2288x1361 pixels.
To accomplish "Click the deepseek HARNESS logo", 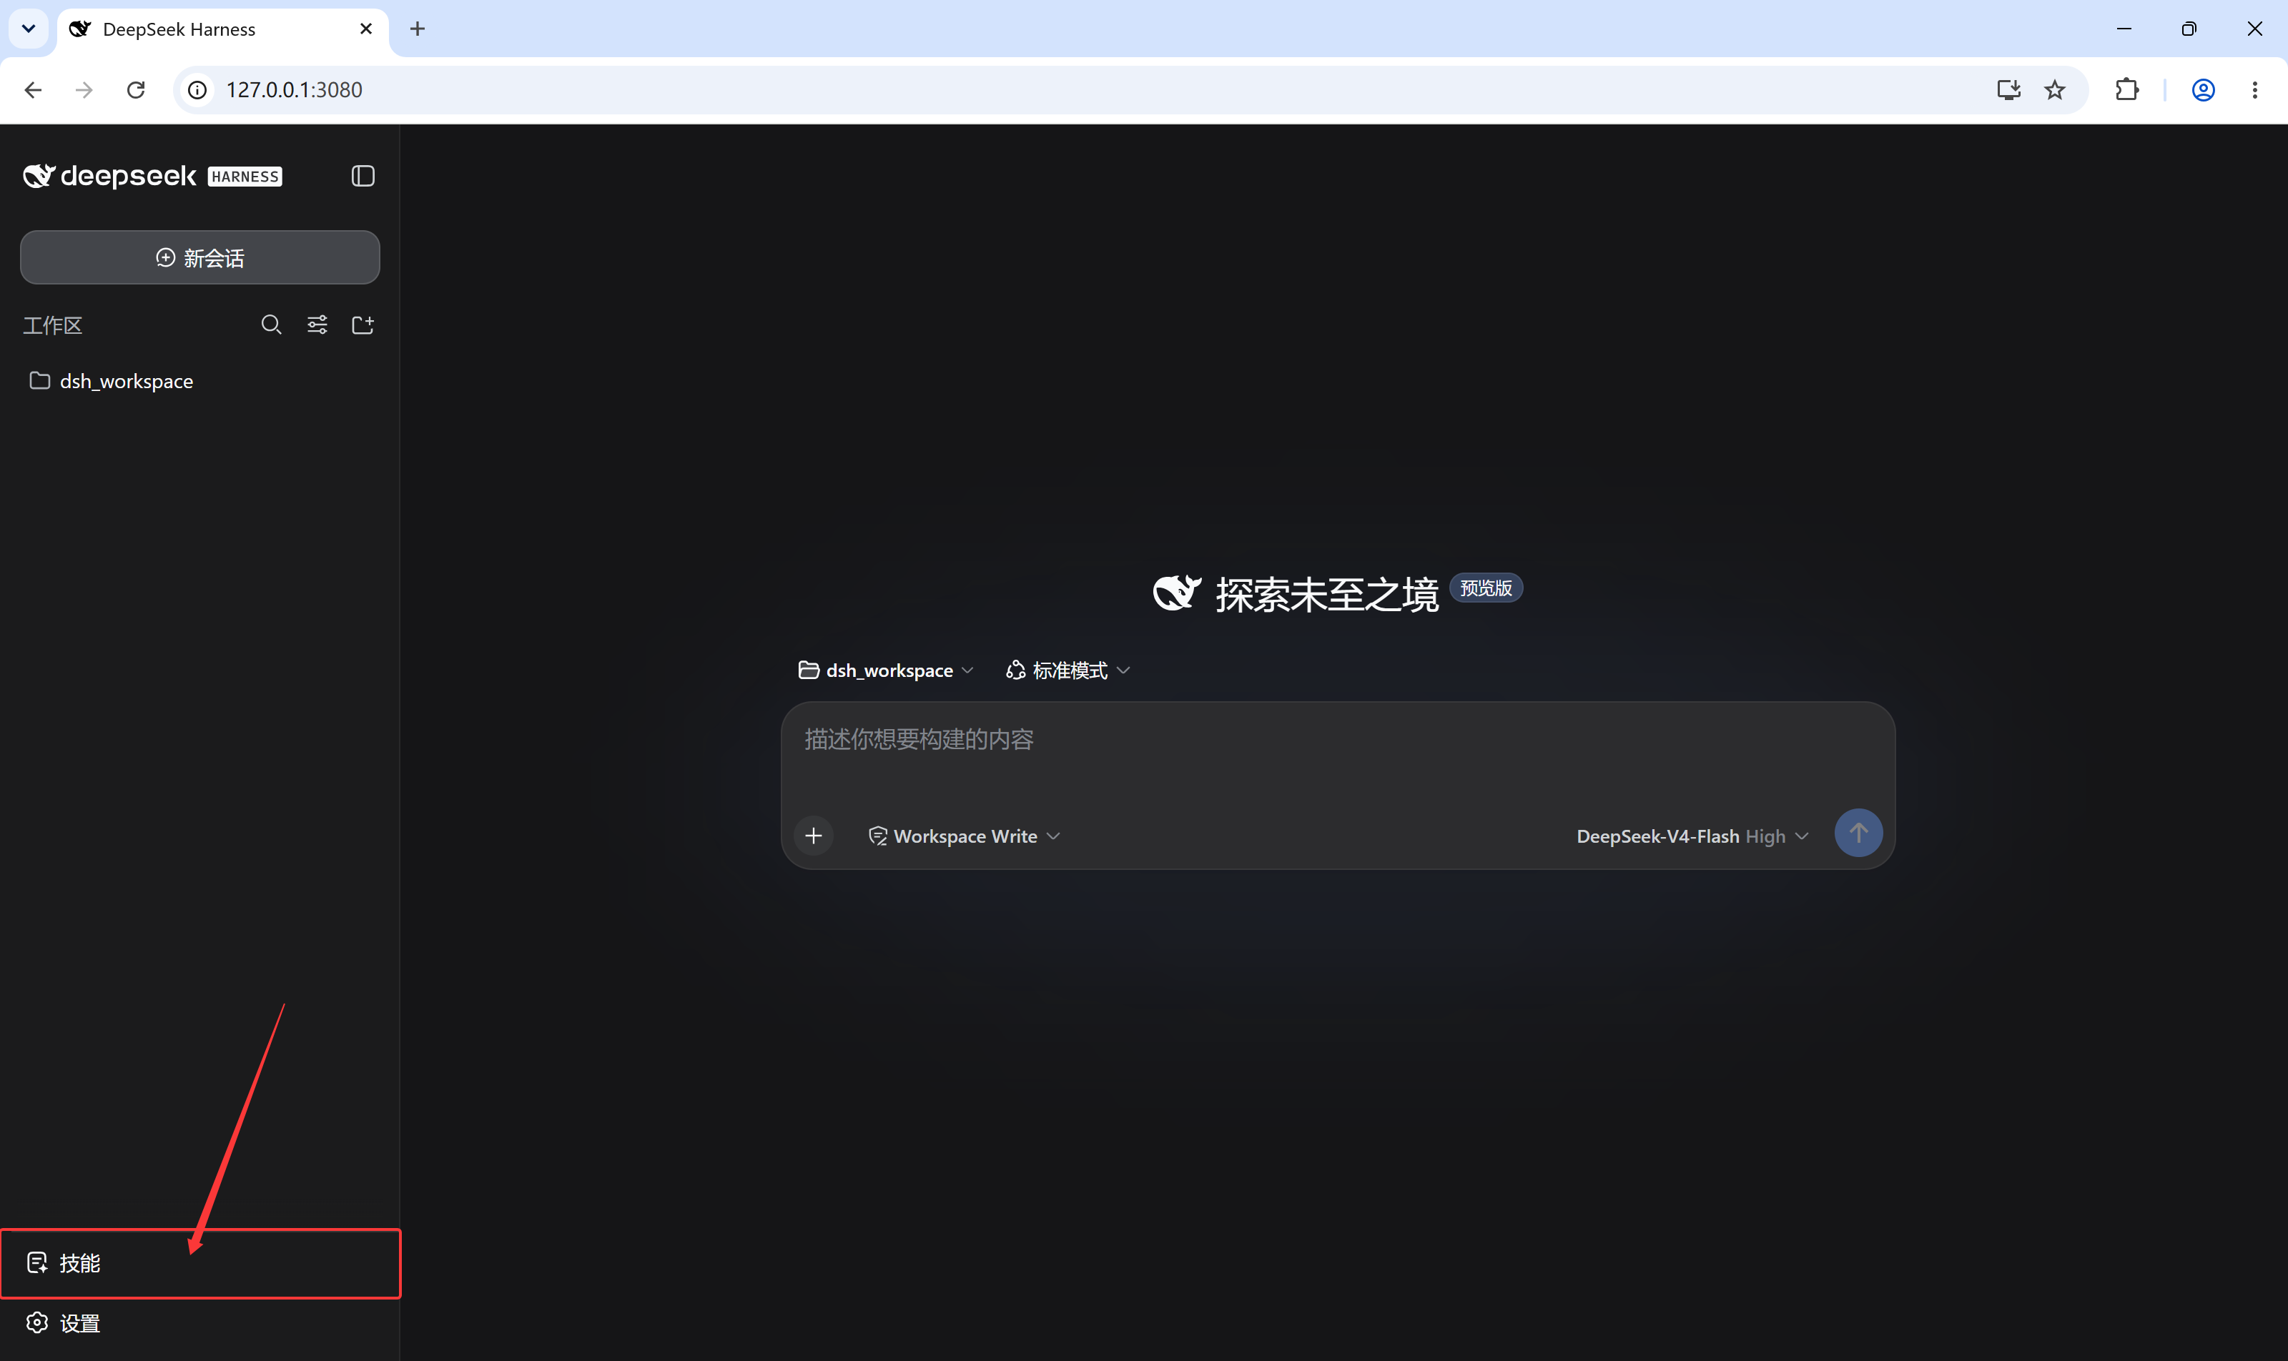I will pyautogui.click(x=152, y=176).
